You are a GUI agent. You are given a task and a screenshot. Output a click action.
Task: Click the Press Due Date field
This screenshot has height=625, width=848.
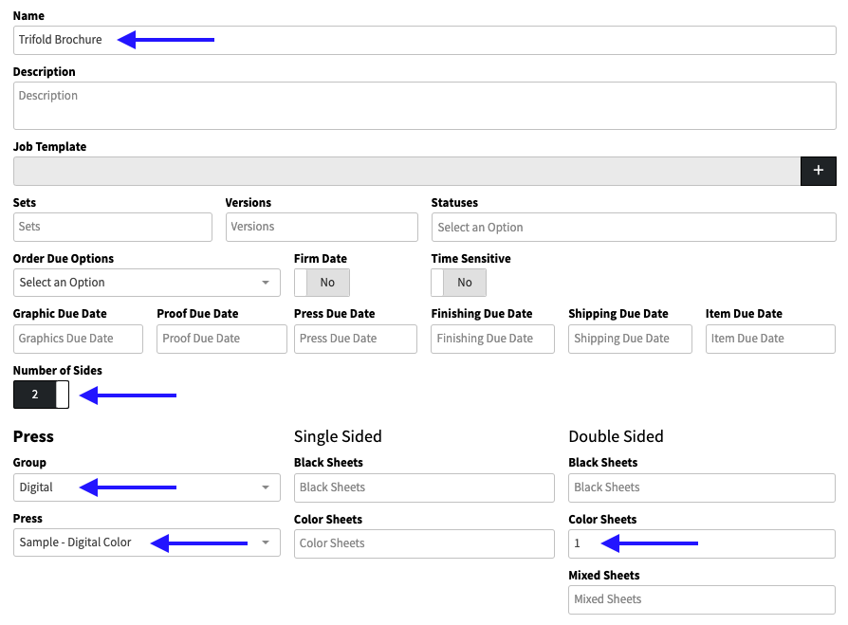click(356, 339)
